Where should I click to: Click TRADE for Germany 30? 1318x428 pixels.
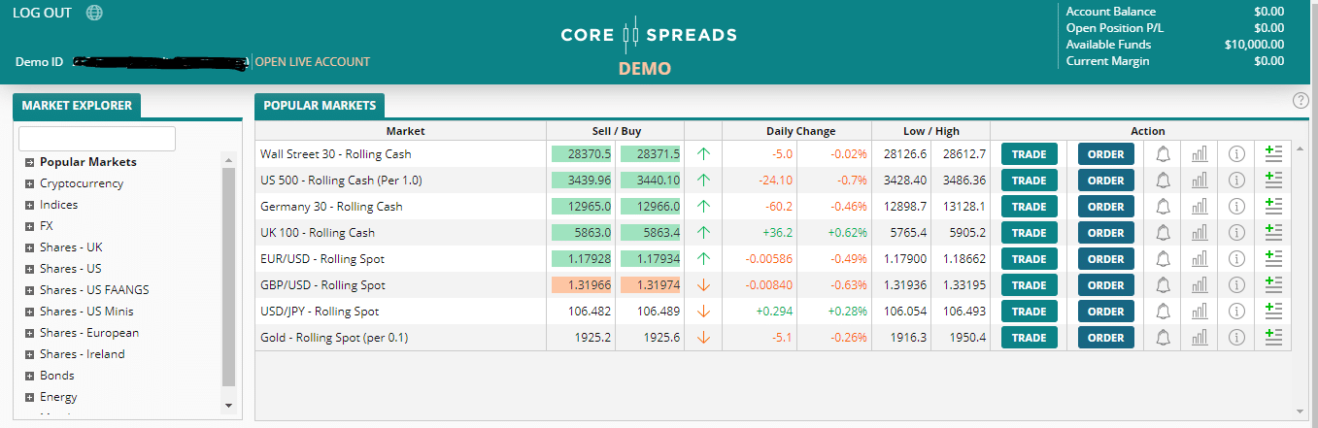(1029, 206)
